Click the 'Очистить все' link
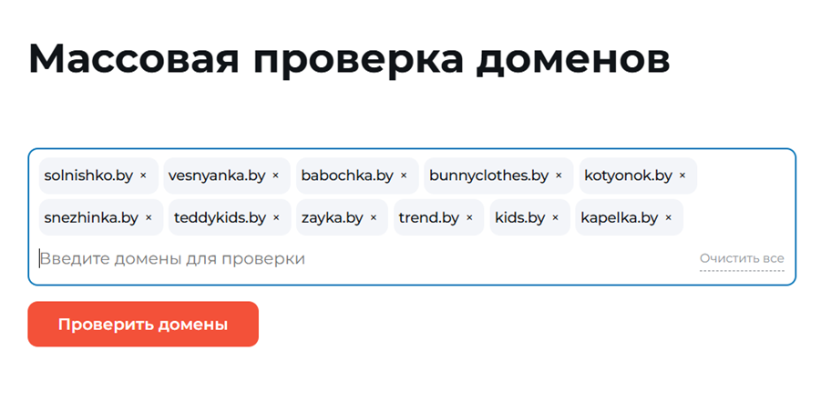 [x=741, y=259]
